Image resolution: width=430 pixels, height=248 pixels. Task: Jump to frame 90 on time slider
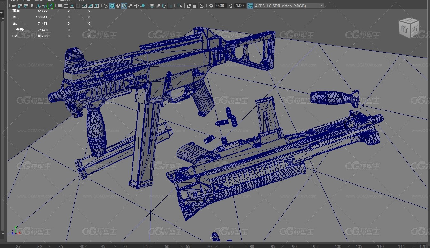(294, 246)
